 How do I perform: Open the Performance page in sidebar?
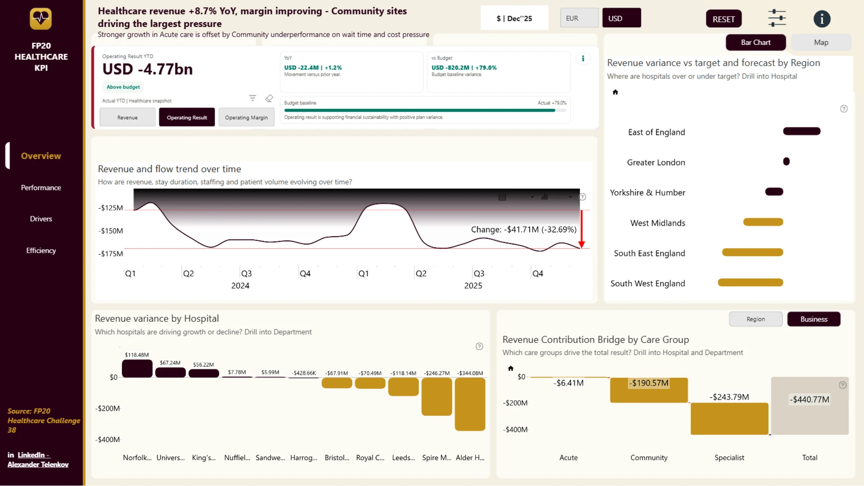41,188
